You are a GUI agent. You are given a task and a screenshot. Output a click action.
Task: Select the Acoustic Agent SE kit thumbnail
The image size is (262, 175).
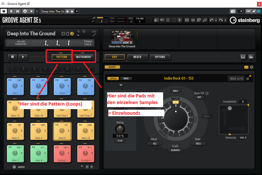coord(122,37)
